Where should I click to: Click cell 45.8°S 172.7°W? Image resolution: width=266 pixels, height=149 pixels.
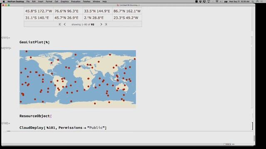[x=39, y=11]
